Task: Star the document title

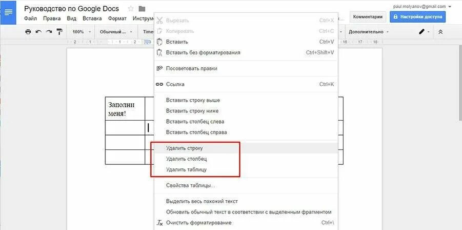Action: point(131,9)
